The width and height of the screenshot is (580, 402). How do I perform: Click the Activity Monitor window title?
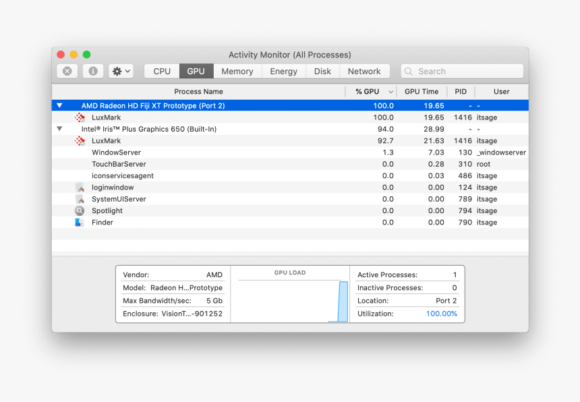pos(290,55)
